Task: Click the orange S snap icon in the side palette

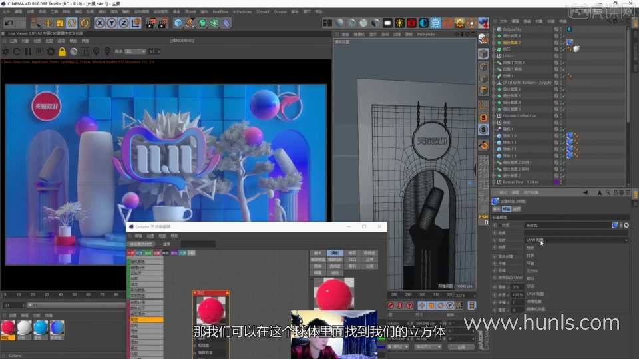Action: pyautogui.click(x=483, y=118)
